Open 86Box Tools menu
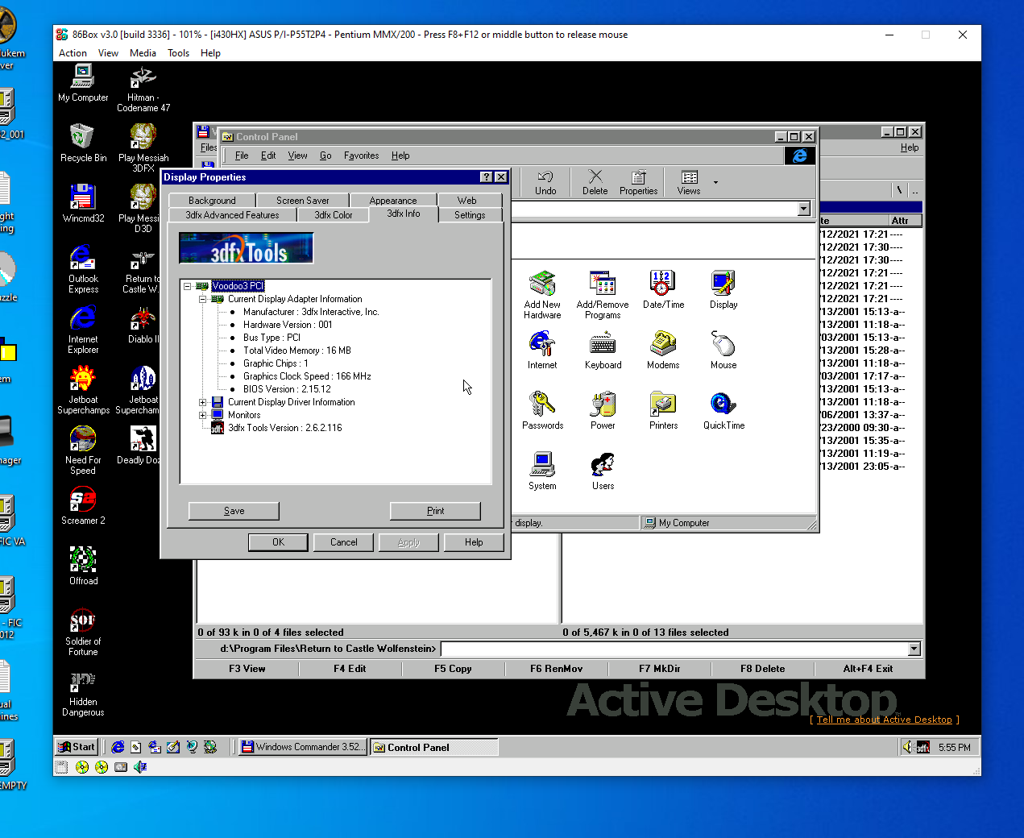Image resolution: width=1024 pixels, height=838 pixels. pos(178,53)
